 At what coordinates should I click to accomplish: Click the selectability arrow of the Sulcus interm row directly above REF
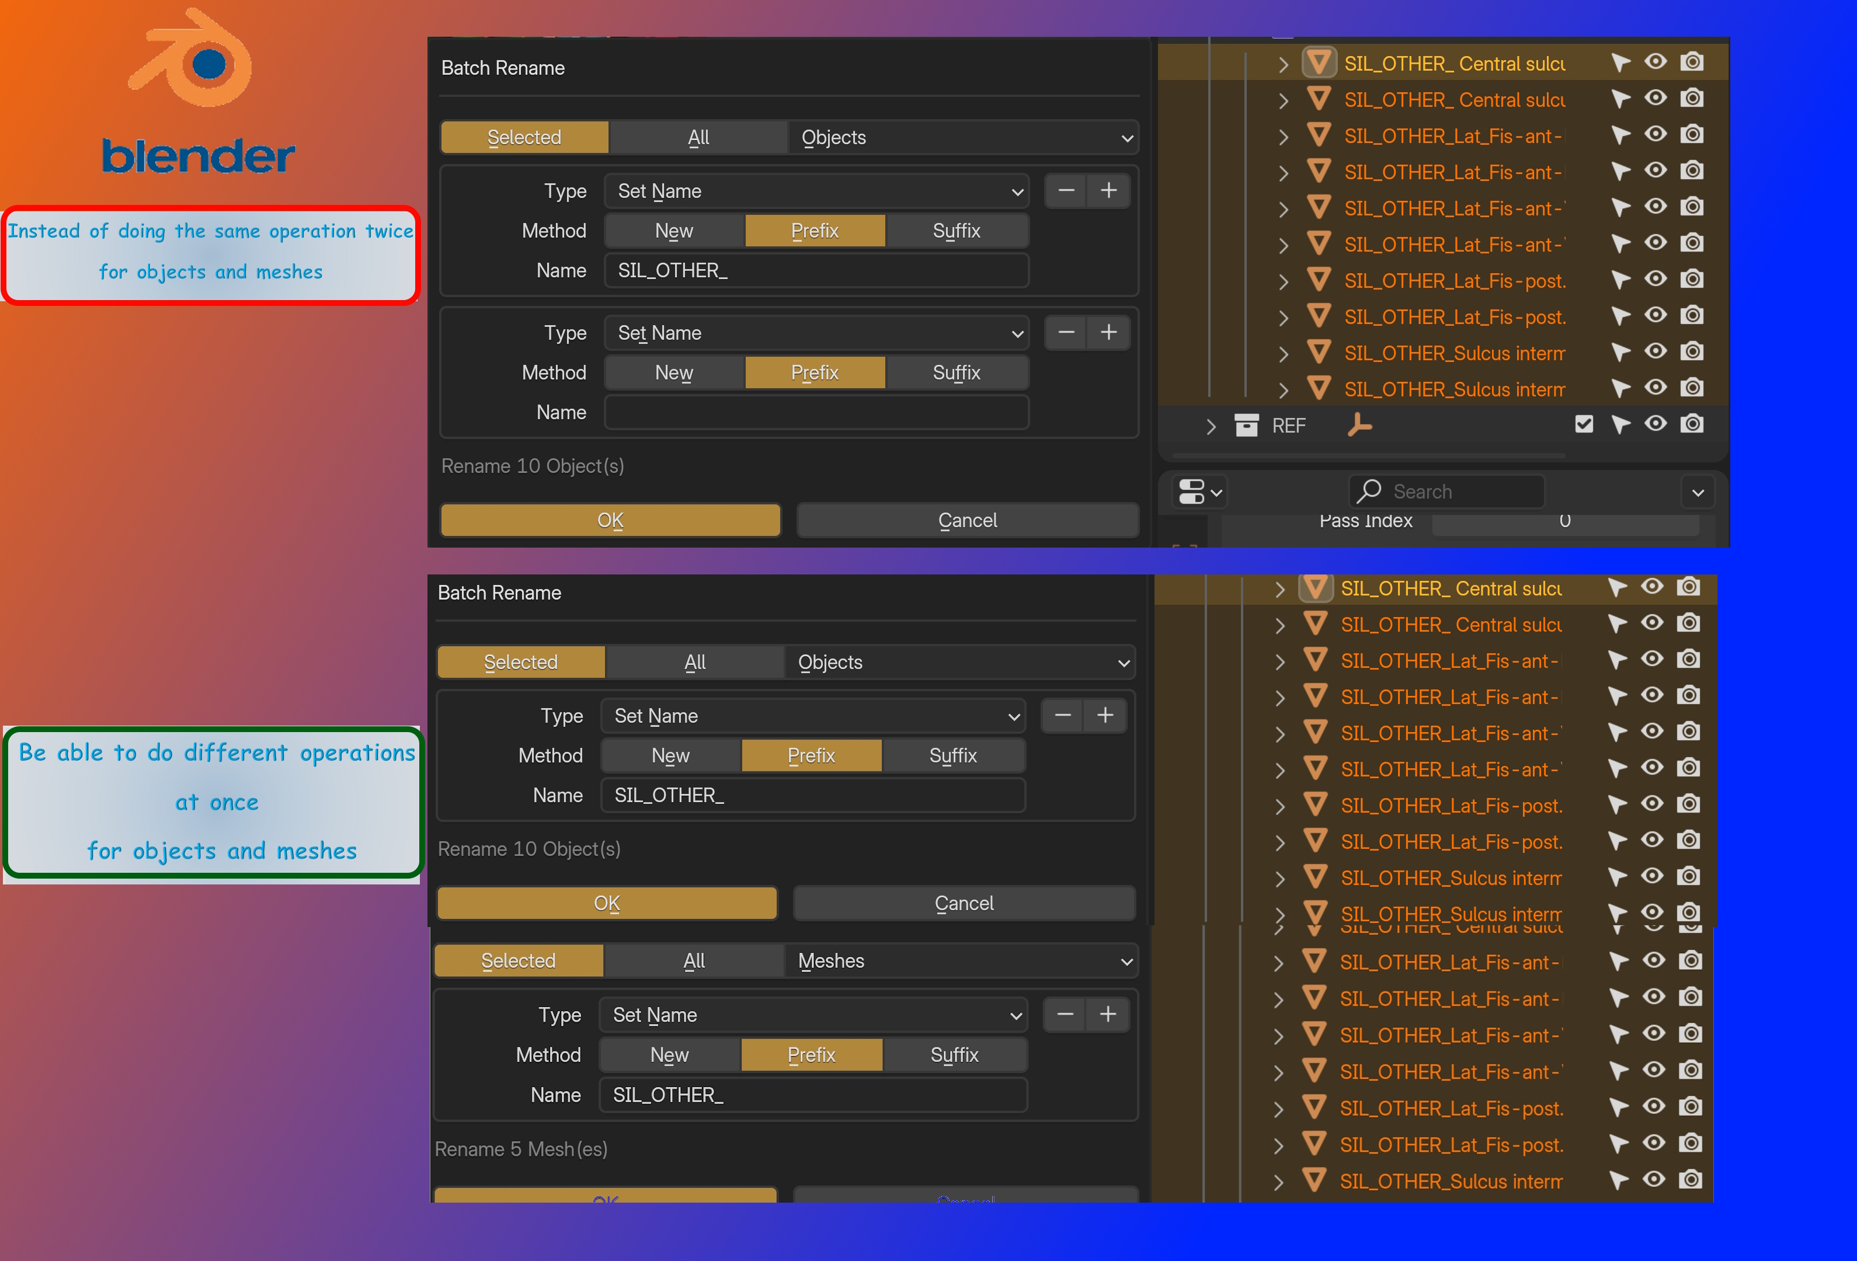pyautogui.click(x=1620, y=388)
